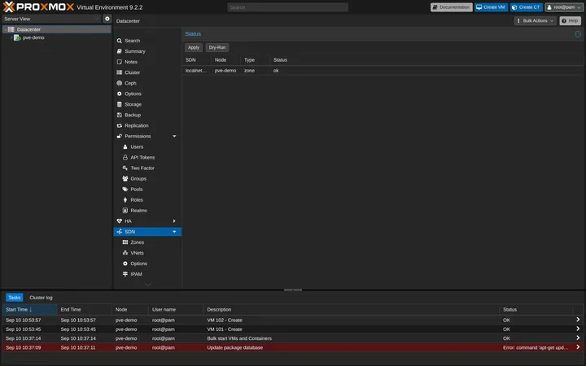586x366 pixels.
Task: Click the Roles icon
Action: point(125,200)
